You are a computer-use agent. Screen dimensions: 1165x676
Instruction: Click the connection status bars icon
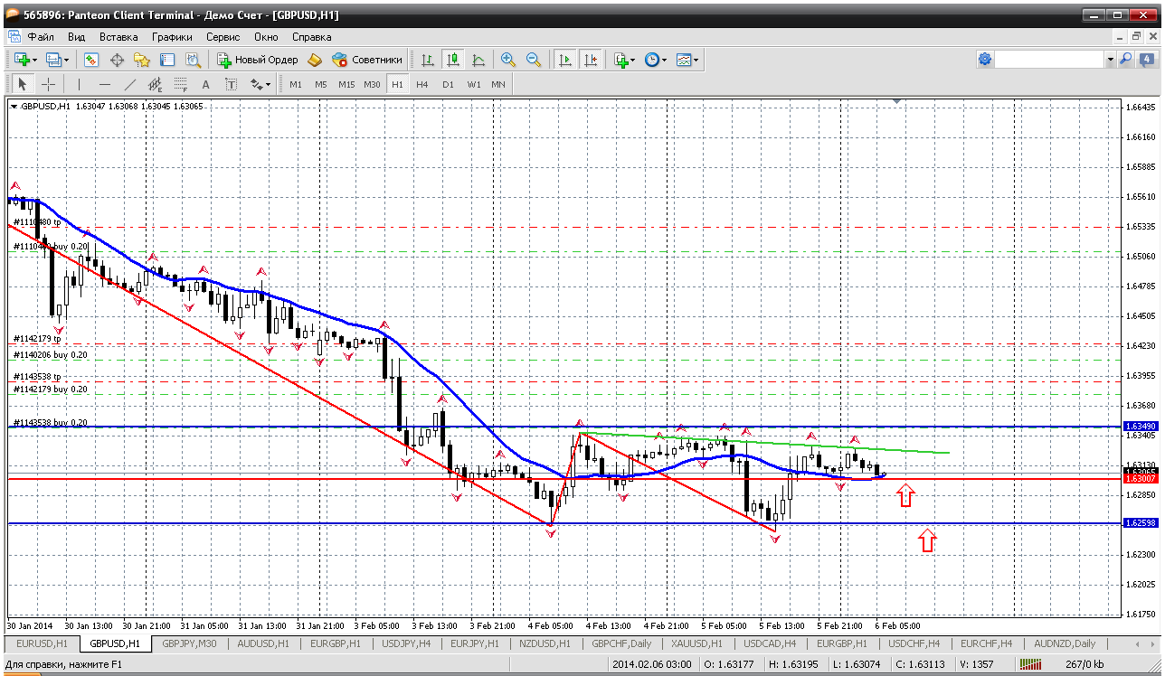[x=1031, y=665]
